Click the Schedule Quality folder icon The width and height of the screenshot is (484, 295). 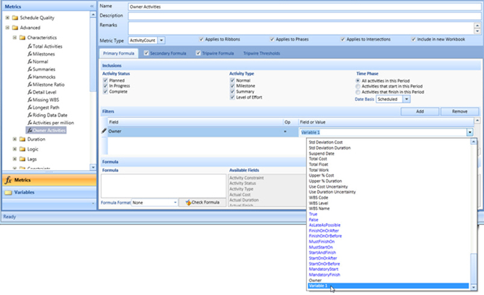point(15,18)
